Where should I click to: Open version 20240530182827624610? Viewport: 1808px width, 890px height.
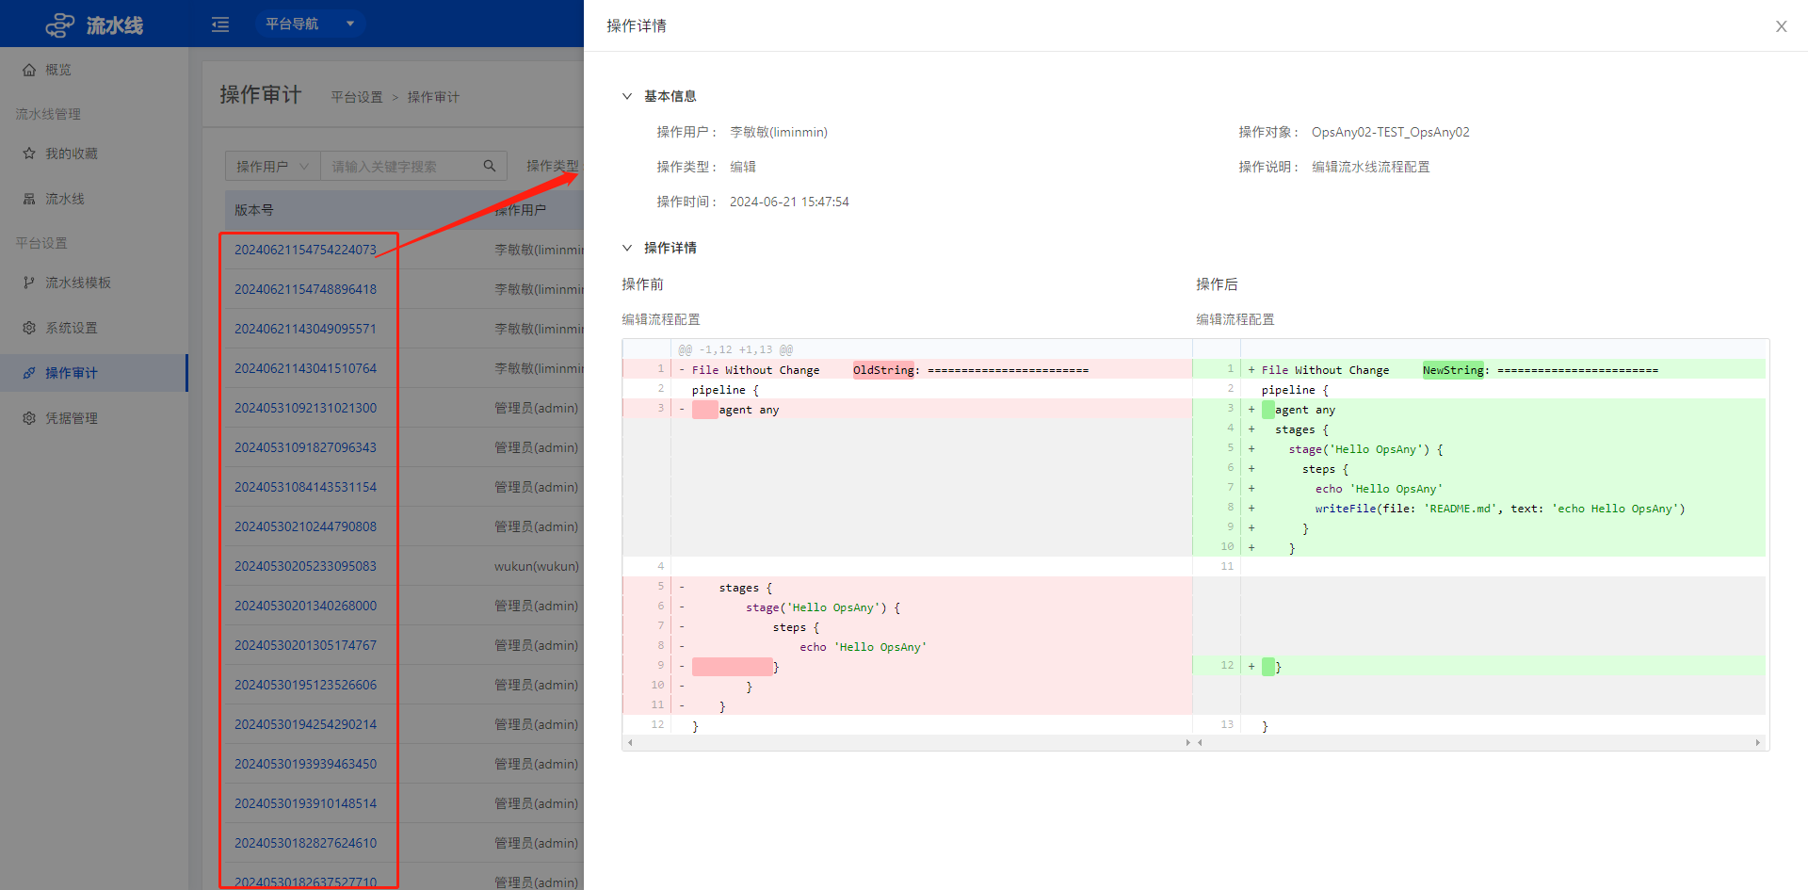coord(305,843)
